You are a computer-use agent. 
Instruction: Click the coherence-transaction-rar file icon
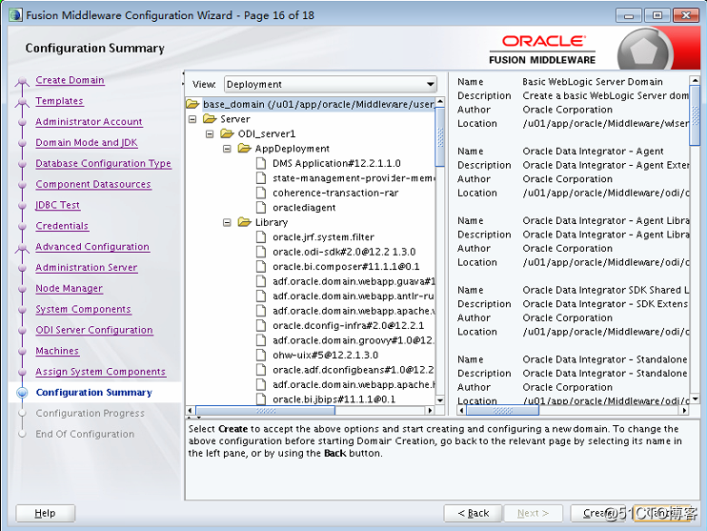tap(261, 193)
